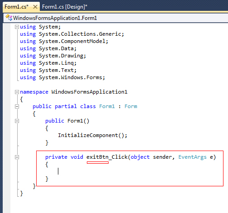228x213 pixels.
Task: Collapse the exitBtn_Click method outline
Action: tap(17, 157)
